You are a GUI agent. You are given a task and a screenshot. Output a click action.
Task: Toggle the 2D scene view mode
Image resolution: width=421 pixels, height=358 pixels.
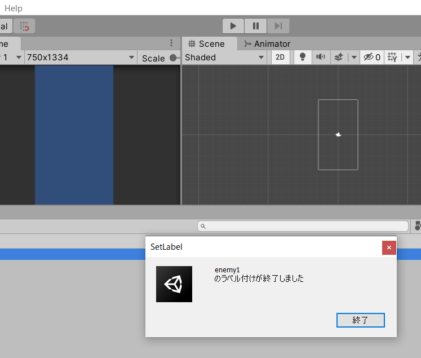(x=280, y=57)
